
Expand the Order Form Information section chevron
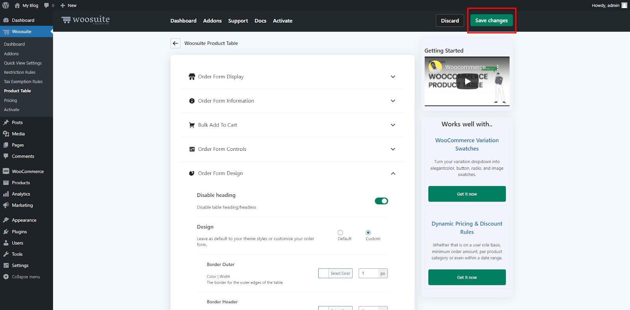[393, 101]
